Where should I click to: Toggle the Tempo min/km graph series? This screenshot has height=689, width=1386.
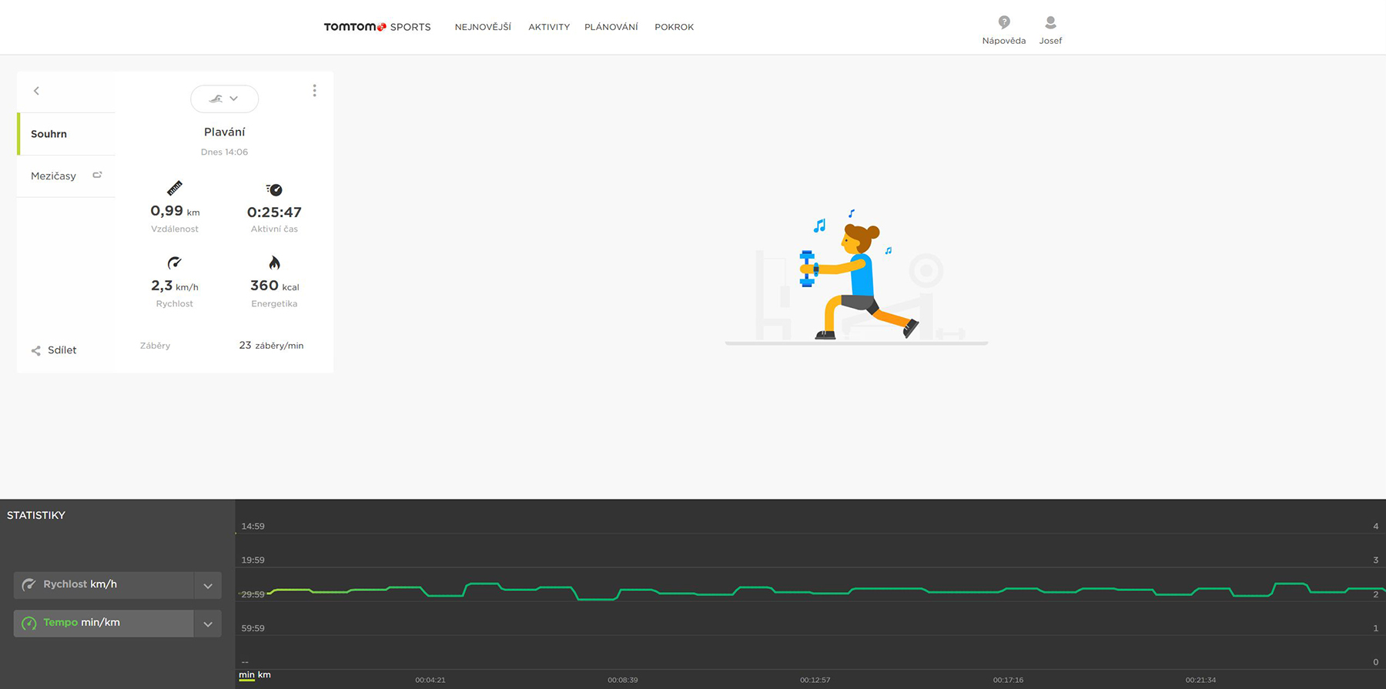[103, 624]
